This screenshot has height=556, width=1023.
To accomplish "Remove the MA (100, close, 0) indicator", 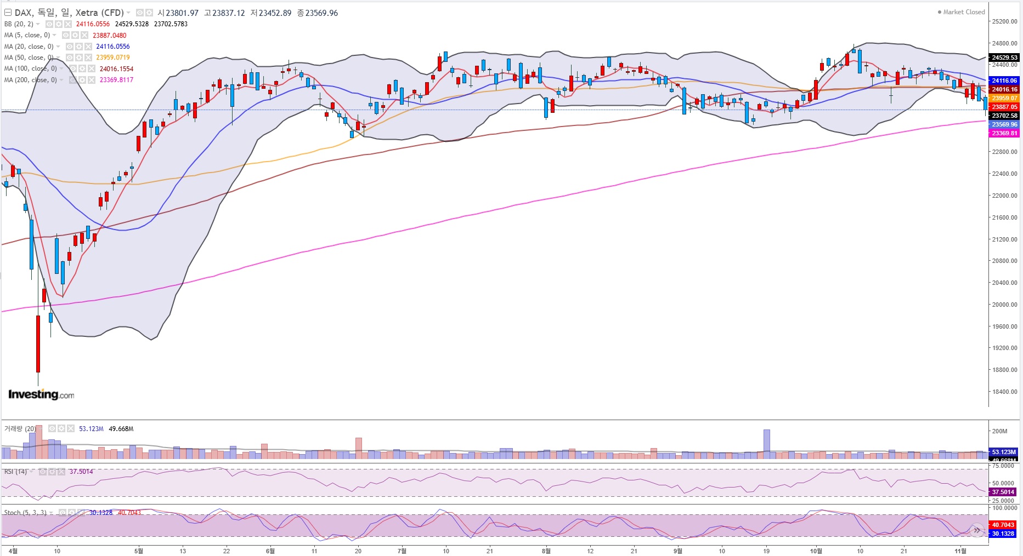I will click(x=91, y=68).
